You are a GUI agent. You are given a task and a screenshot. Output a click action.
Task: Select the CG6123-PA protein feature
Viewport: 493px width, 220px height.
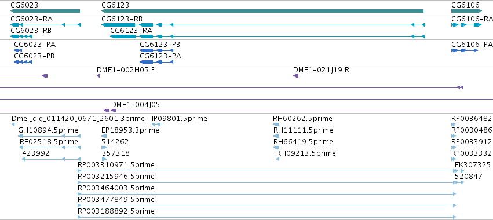point(156,62)
